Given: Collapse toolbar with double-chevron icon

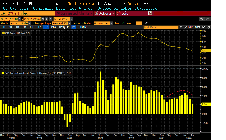Looking at the screenshot, I should click(x=181, y=27).
